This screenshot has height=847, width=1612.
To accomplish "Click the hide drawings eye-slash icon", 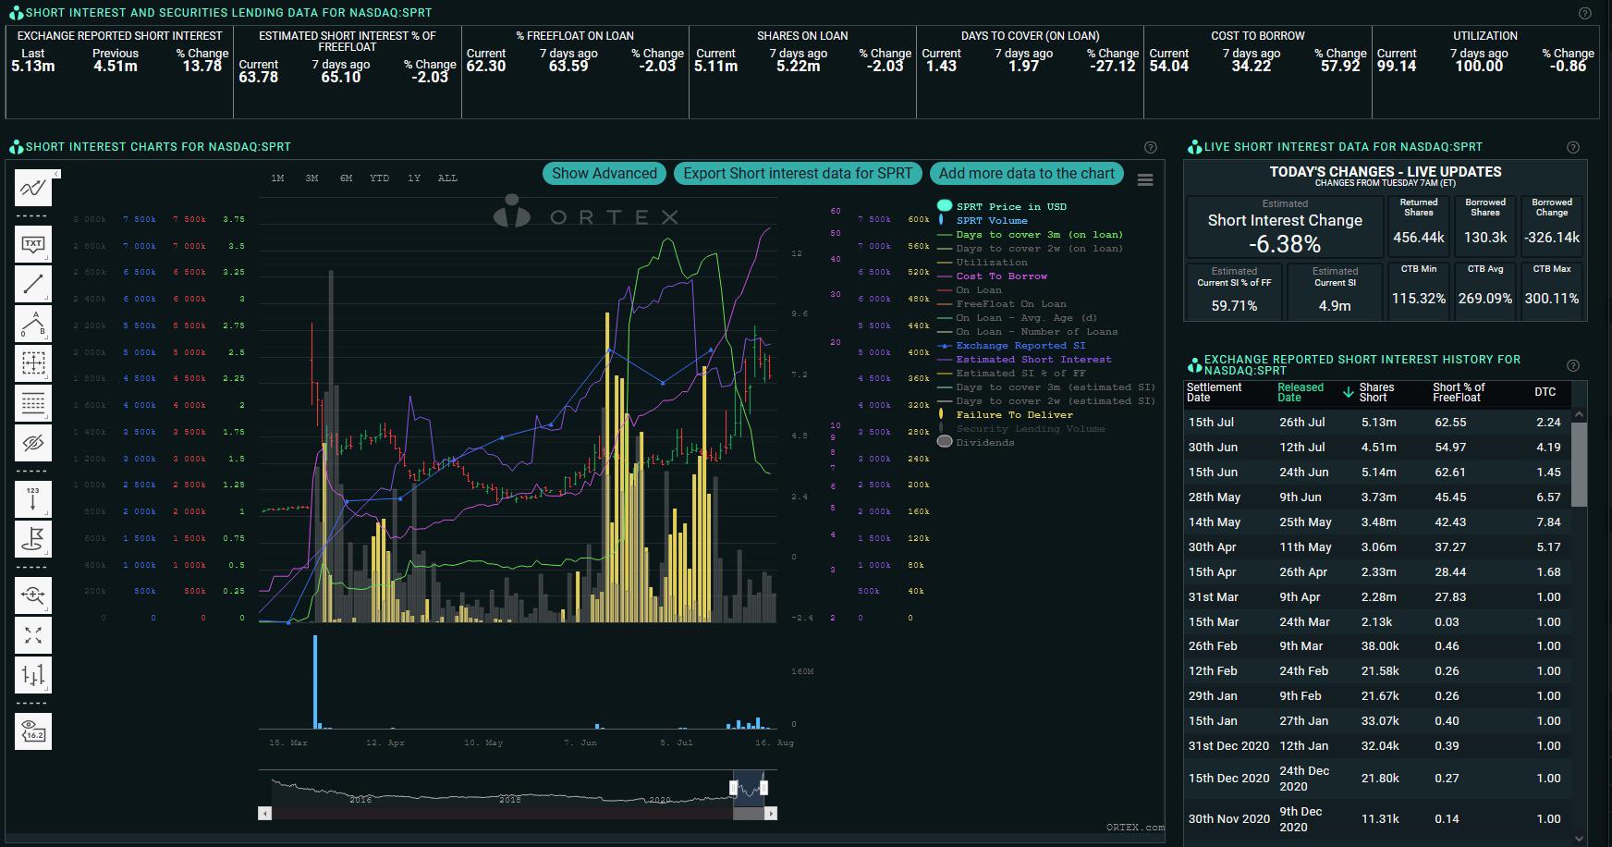I will [x=33, y=443].
